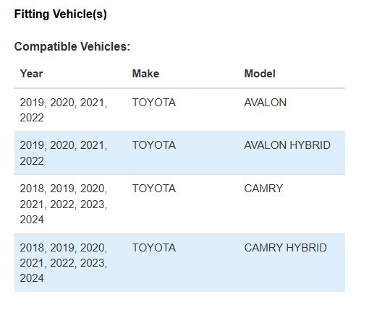This screenshot has width=369, height=310.
Task: Click TOYOTA in the CAMRY row
Action: pyautogui.click(x=154, y=189)
